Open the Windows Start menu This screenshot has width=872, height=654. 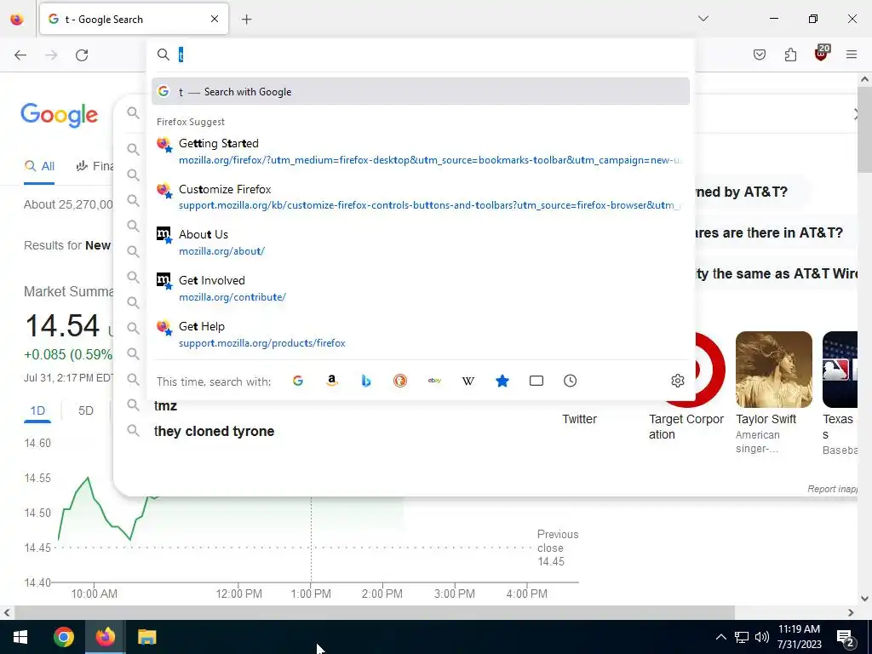coord(20,637)
